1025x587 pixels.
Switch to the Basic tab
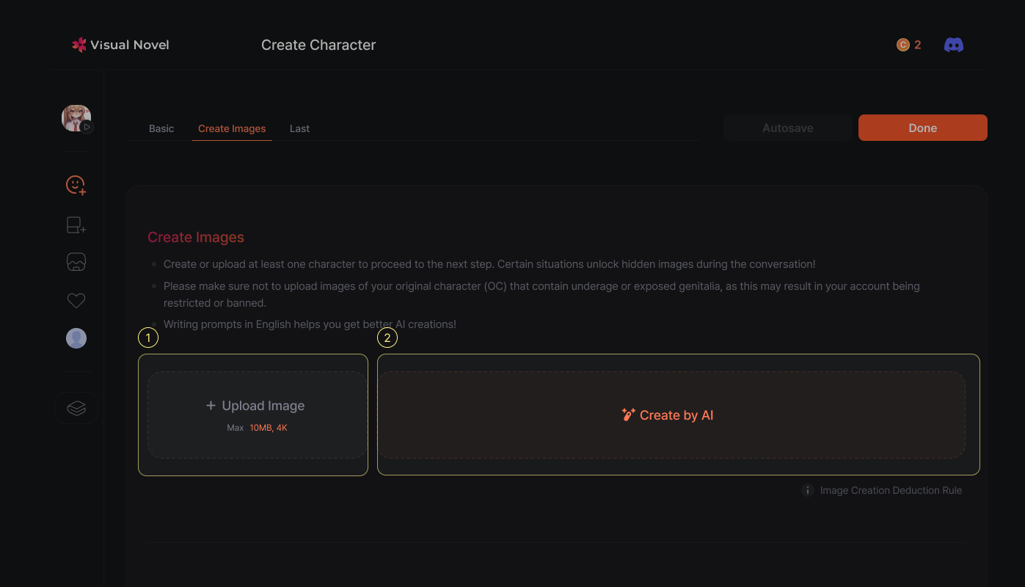coord(161,128)
